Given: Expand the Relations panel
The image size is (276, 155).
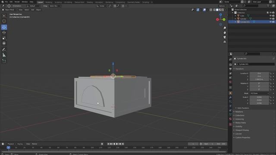Looking at the screenshot, I should 239,112.
